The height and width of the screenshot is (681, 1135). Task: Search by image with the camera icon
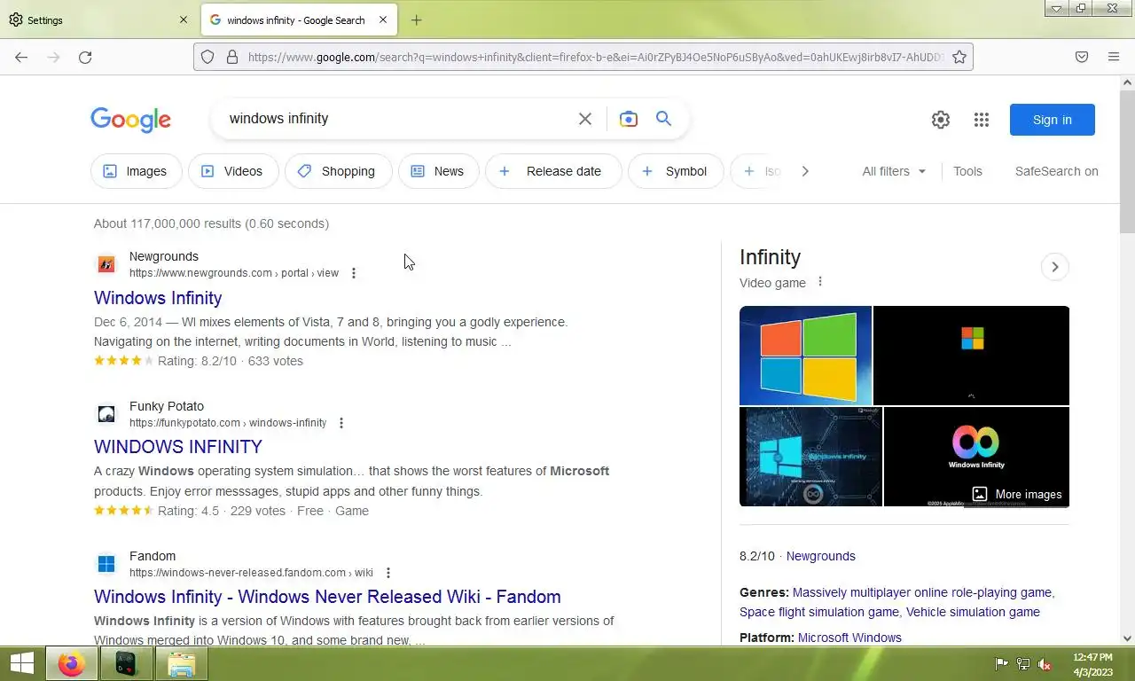tap(629, 119)
